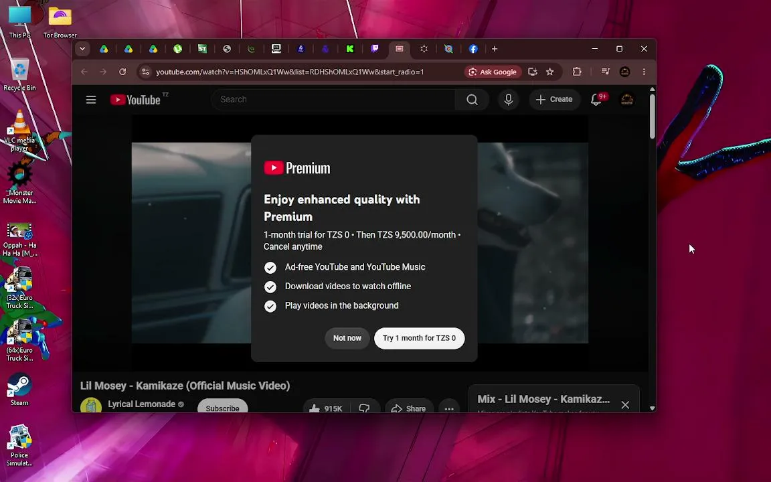This screenshot has width=771, height=482.
Task: Open the Chrome extensions puzzle icon
Action: click(x=577, y=72)
